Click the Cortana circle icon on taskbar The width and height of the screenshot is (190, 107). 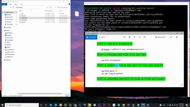coord(41,105)
